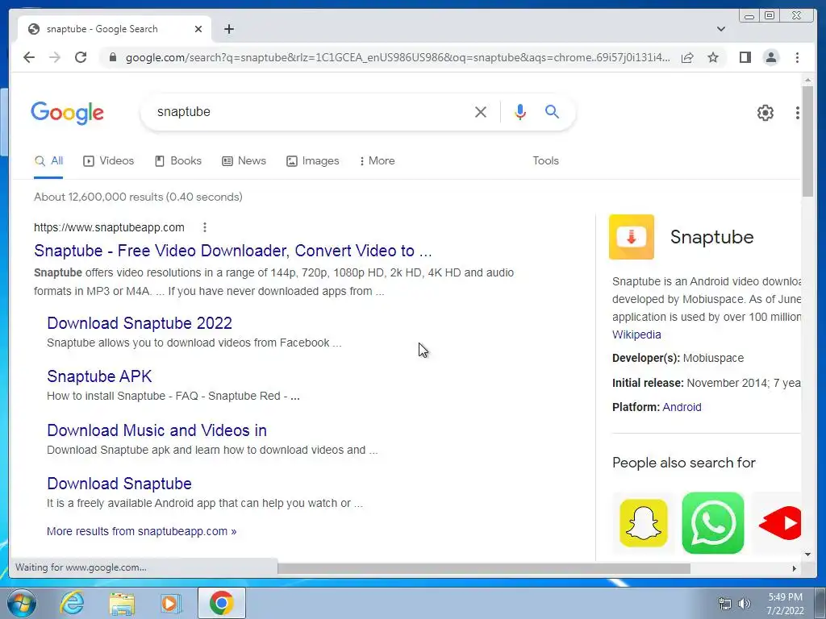
Task: Open Google quick settings gear
Action: (765, 113)
